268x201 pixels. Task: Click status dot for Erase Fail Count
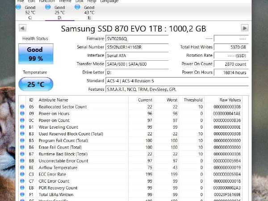(x=22, y=147)
